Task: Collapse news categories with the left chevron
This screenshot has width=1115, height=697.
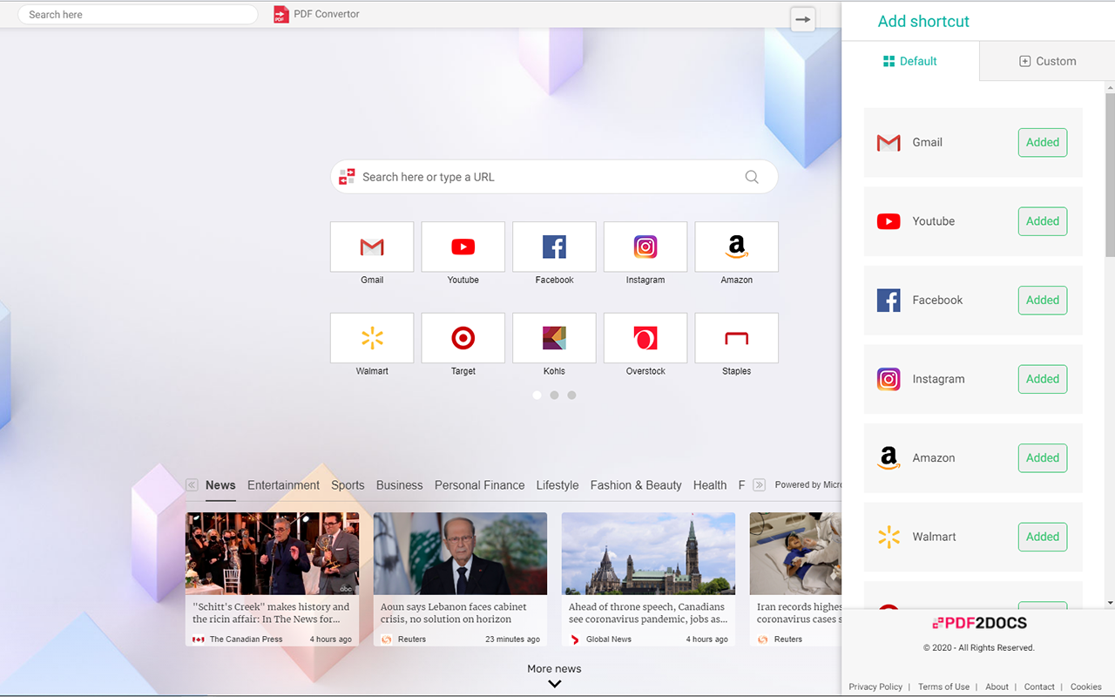Action: tap(192, 484)
